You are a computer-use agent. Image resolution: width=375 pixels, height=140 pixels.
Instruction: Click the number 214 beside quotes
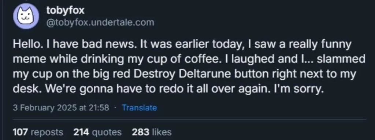click(x=81, y=132)
